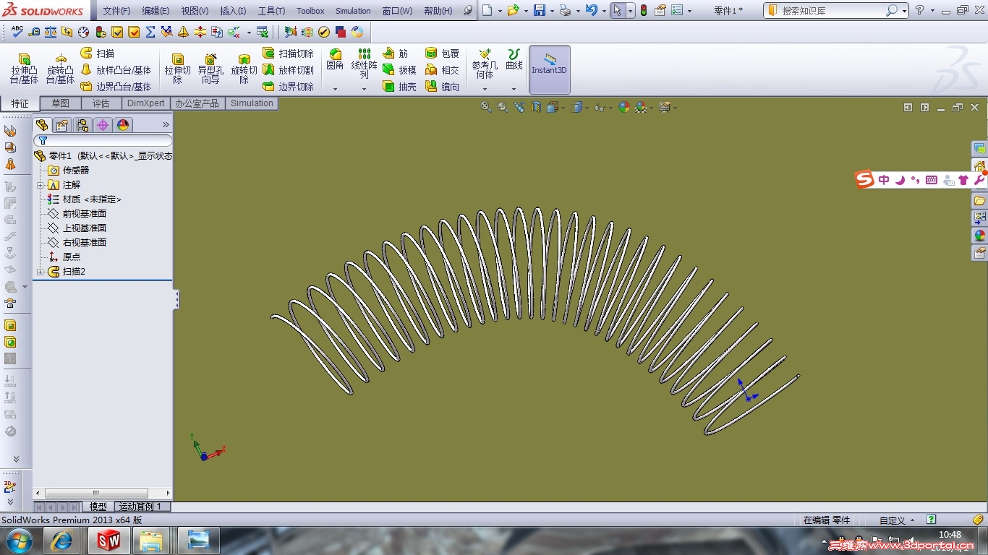Open the 圆角 fillet dropdown arrow
988x555 pixels.
(335, 89)
